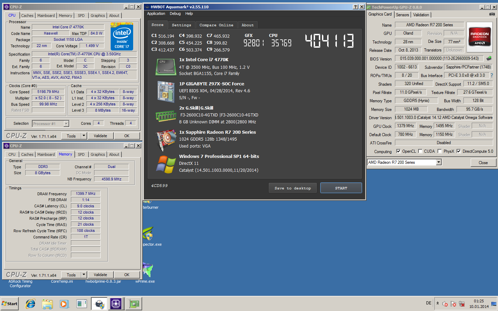Click OK in CPU-Z Memory window

(x=127, y=275)
